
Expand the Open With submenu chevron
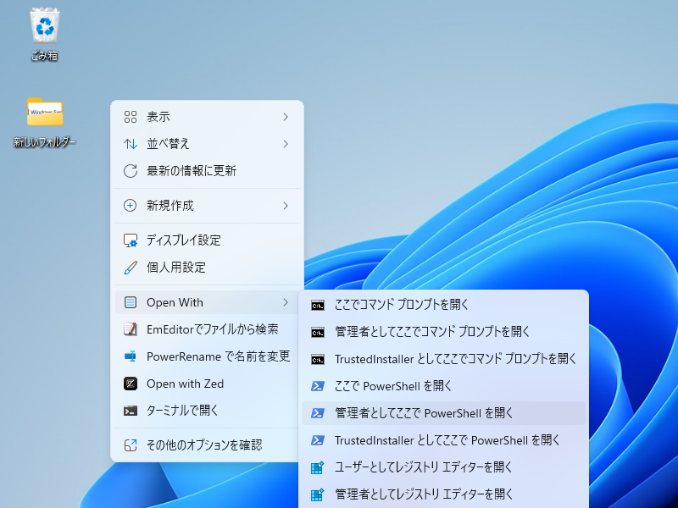pos(286,302)
